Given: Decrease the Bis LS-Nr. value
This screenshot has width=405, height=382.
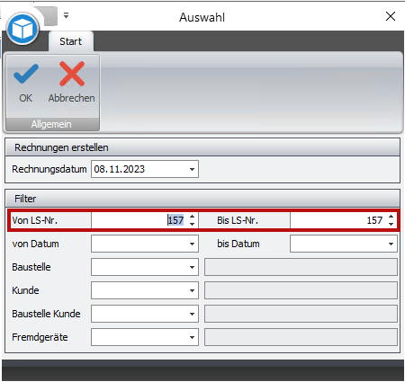Looking at the screenshot, I should click(x=391, y=224).
